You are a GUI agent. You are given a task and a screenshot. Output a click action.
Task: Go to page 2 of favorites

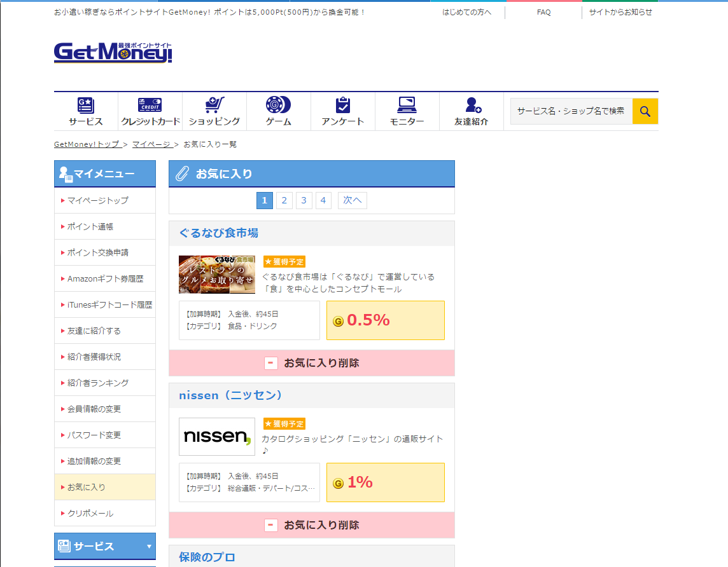click(x=284, y=200)
